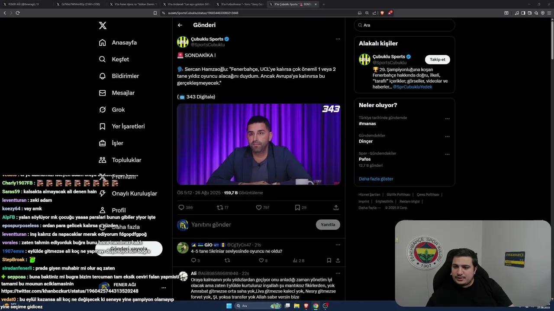Open the Pafos trending topic
Viewport: 554px width, 311px height.
(365, 159)
